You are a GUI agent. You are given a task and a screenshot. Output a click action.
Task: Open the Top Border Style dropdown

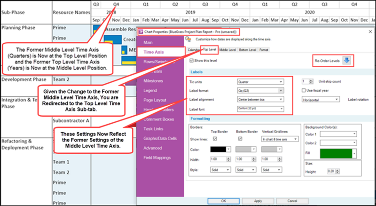coord(220,170)
